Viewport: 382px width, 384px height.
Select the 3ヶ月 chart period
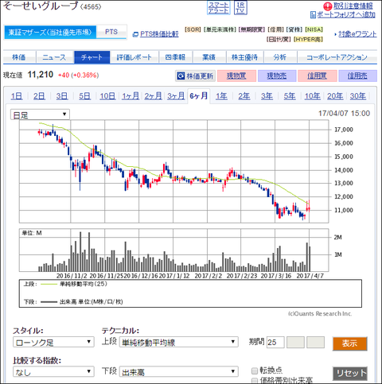click(x=176, y=96)
